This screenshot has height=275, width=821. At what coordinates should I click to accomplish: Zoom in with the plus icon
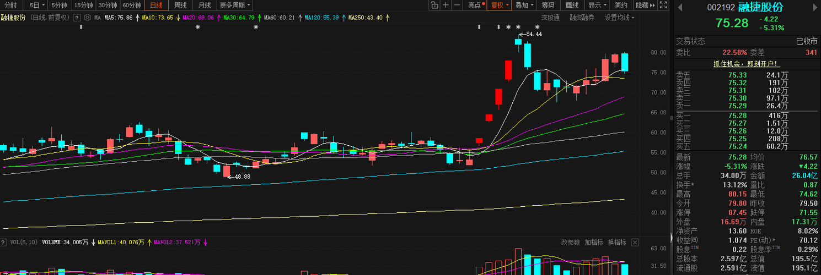446,5
